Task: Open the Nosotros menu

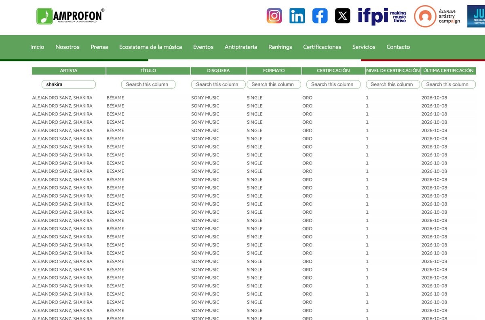Action: coord(67,47)
